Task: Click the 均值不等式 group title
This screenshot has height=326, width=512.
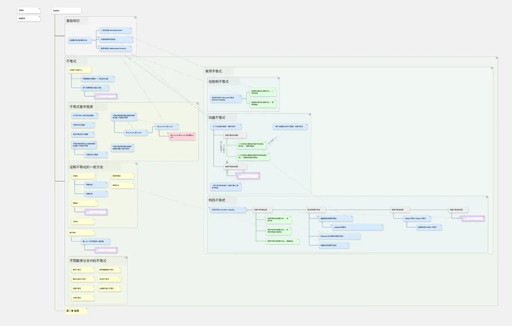Action: 217,117
